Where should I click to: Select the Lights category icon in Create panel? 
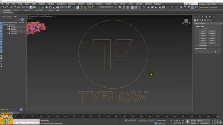pos(200,20)
